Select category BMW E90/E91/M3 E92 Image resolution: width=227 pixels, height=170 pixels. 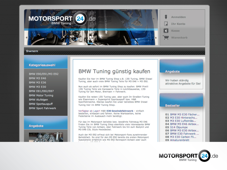point(44,74)
